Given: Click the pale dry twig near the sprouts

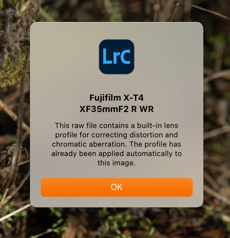Looking at the screenshot, I should [x=14, y=213].
